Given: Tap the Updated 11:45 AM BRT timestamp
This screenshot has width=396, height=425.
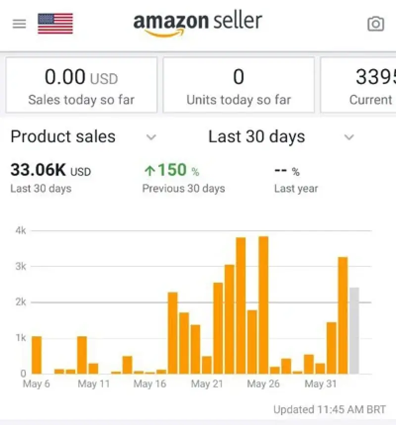Looking at the screenshot, I should (329, 410).
